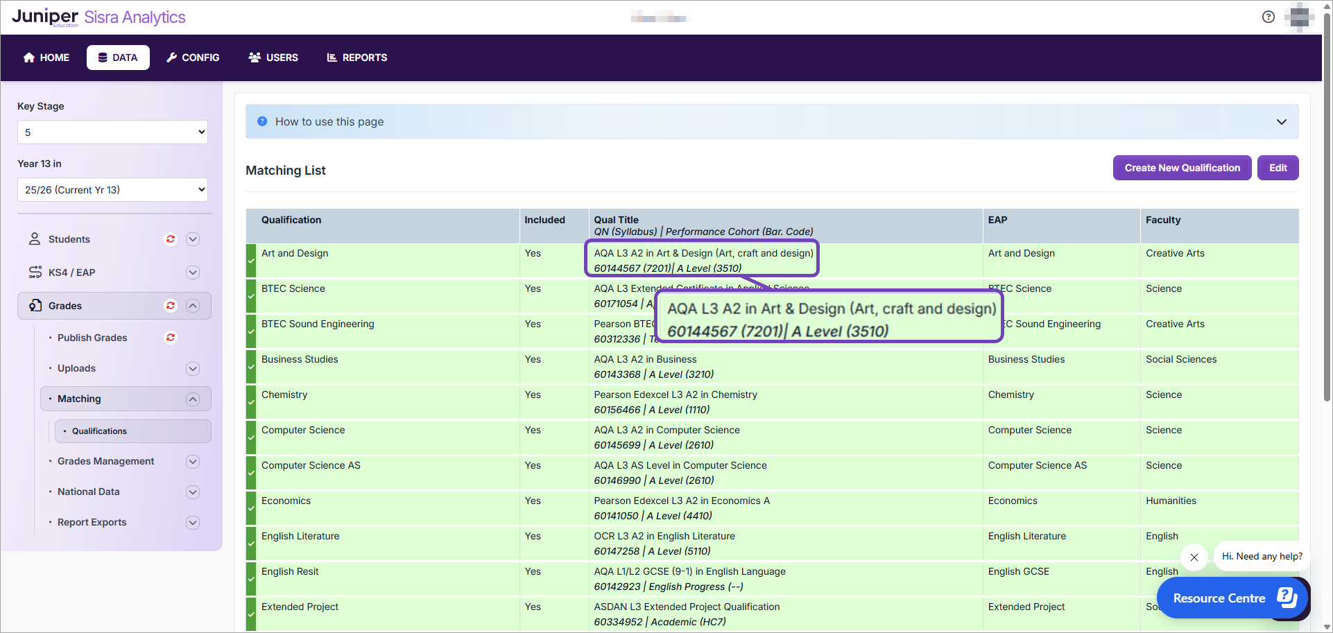The image size is (1333, 633).
Task: Open the user profile avatar
Action: (1299, 17)
